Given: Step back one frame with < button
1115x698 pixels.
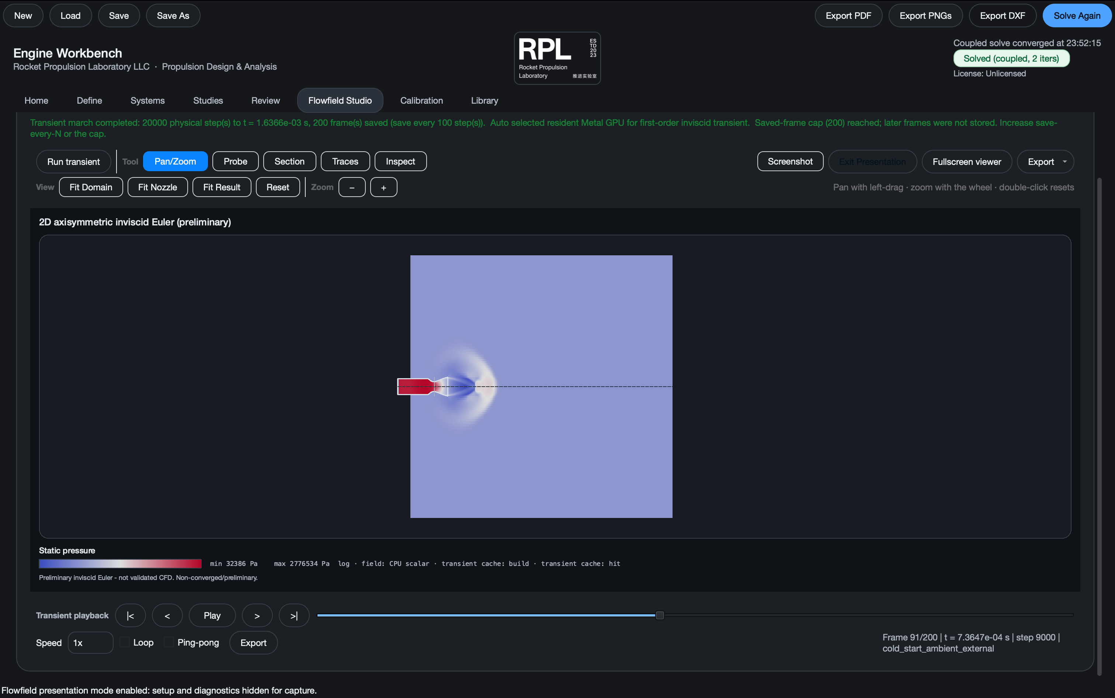Looking at the screenshot, I should point(167,615).
